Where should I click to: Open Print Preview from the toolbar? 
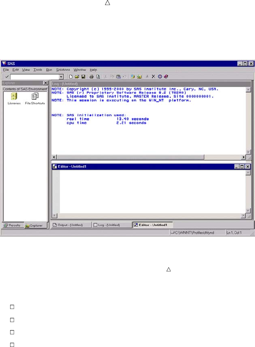[x=98, y=76]
